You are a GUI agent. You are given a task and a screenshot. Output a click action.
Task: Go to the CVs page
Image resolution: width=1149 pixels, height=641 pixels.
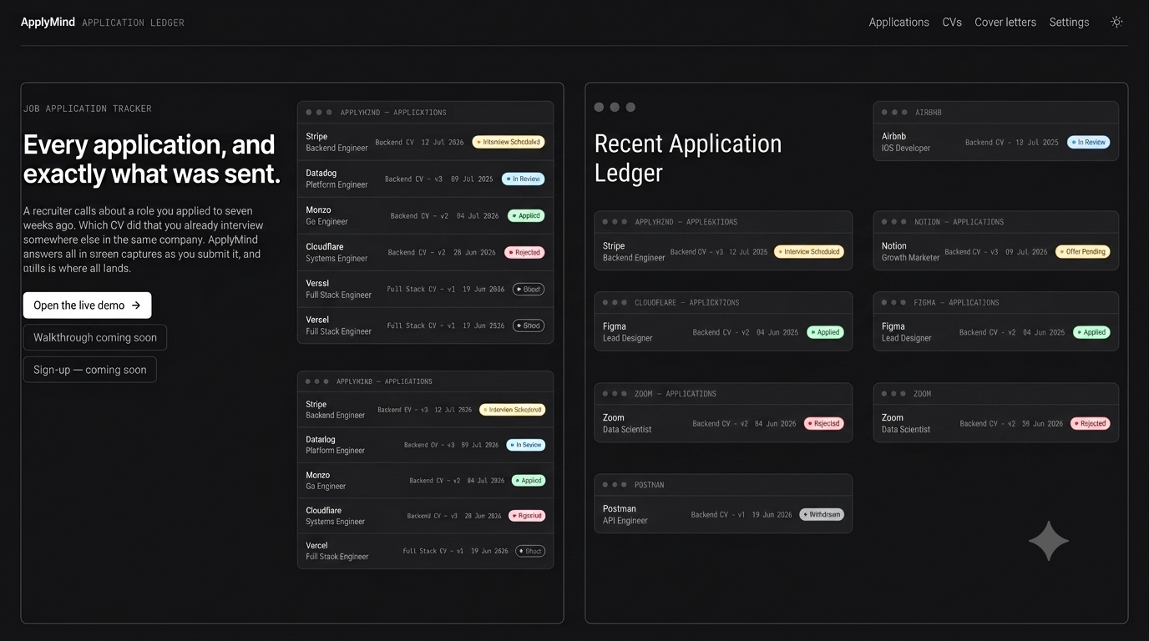[952, 23]
